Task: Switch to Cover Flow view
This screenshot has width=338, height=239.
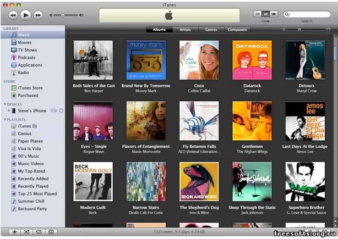Action: [274, 14]
